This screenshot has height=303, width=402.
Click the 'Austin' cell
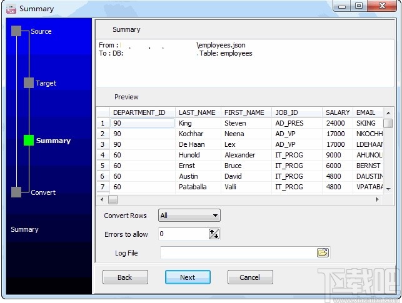point(198,176)
